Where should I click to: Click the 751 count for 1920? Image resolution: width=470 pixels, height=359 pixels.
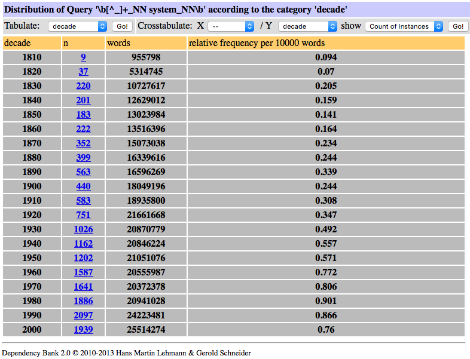click(x=84, y=215)
